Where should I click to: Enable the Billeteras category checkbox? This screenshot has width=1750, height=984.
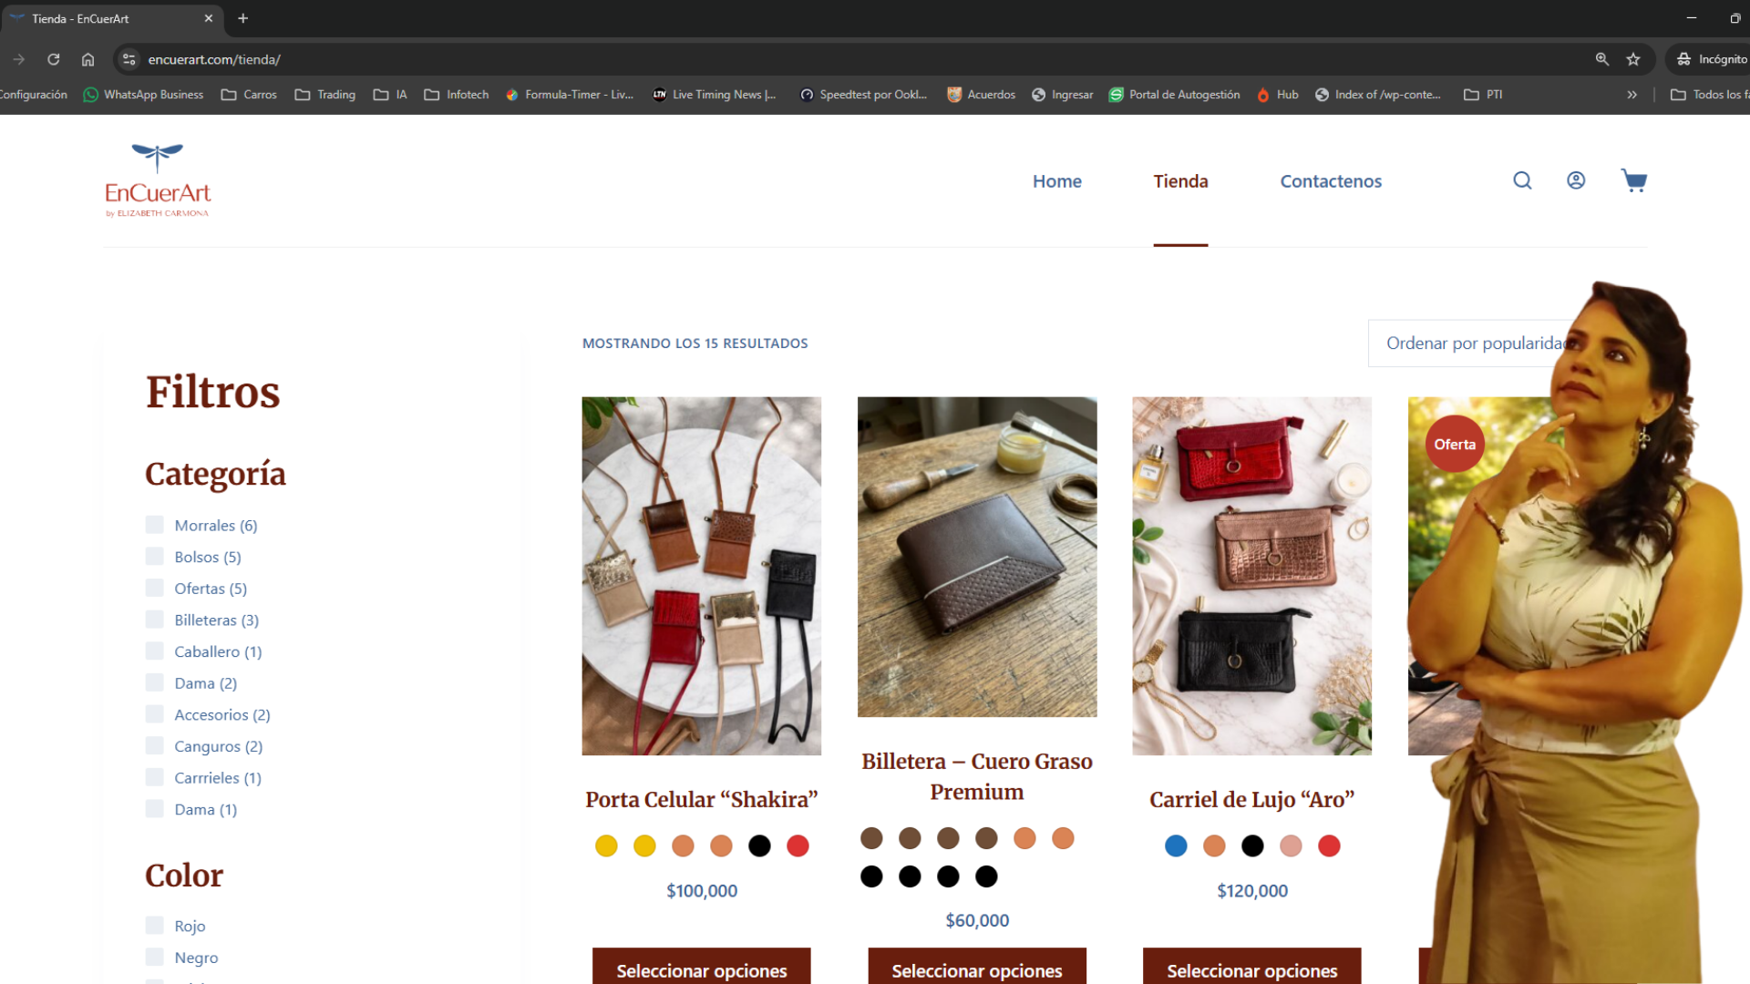pos(155,620)
